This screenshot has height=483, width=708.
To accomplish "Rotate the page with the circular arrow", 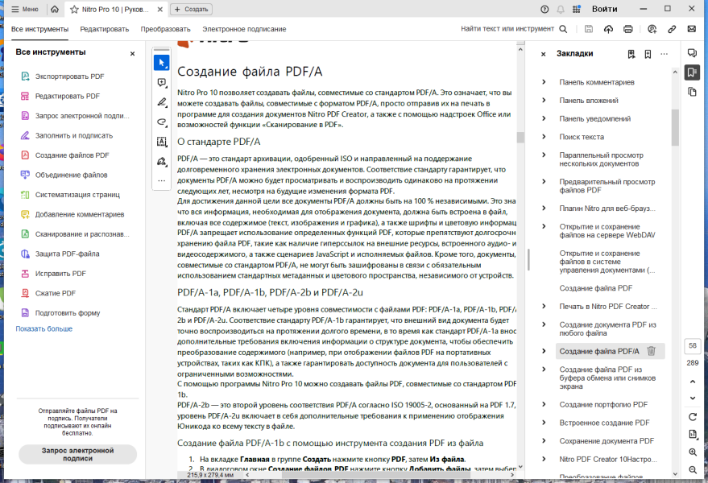I will pyautogui.click(x=693, y=417).
